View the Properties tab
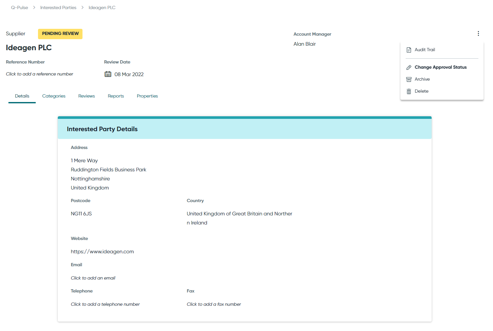This screenshot has width=493, height=331. (x=147, y=96)
